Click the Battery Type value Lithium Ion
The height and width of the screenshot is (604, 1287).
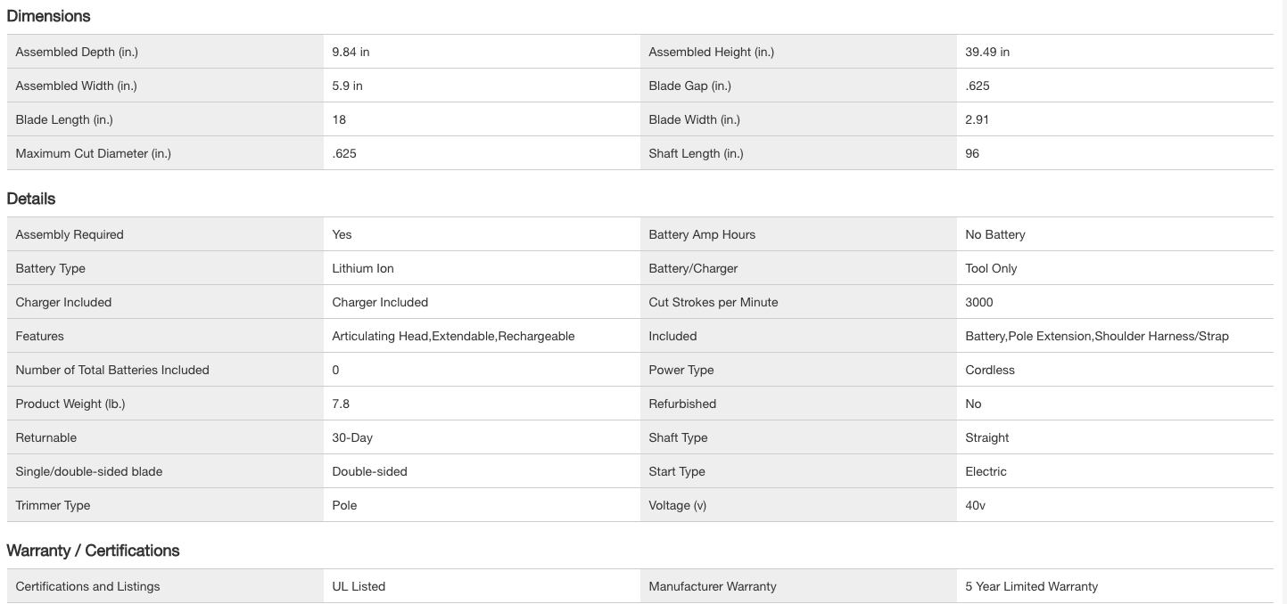[x=362, y=268]
